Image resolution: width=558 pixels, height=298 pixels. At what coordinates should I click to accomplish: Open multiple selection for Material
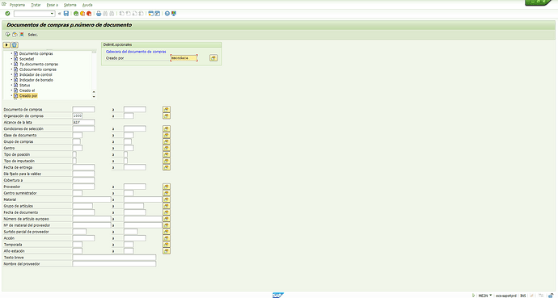pos(167,199)
